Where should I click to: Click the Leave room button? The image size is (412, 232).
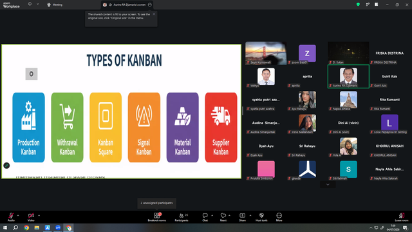coord(402,217)
